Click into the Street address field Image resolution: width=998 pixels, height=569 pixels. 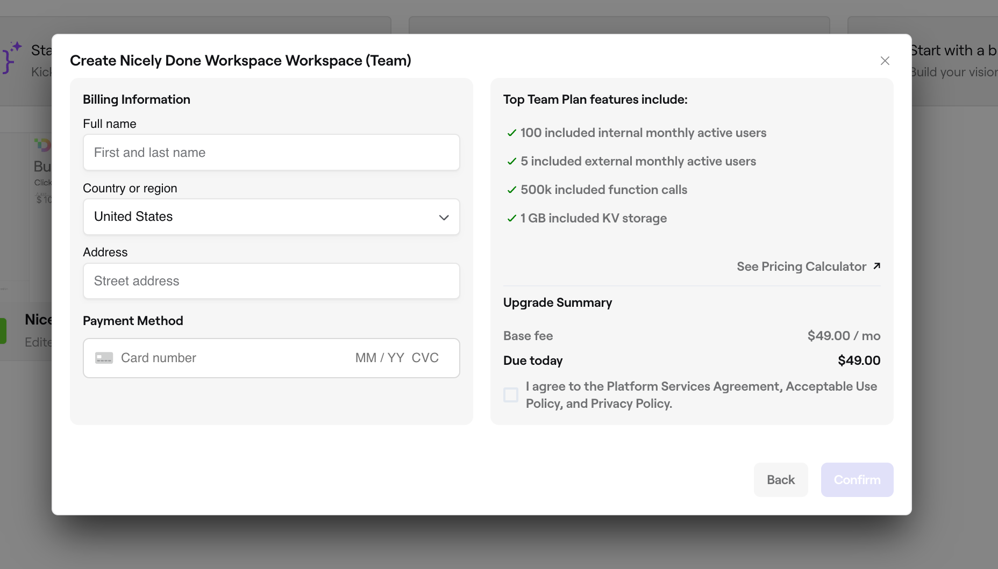click(271, 281)
